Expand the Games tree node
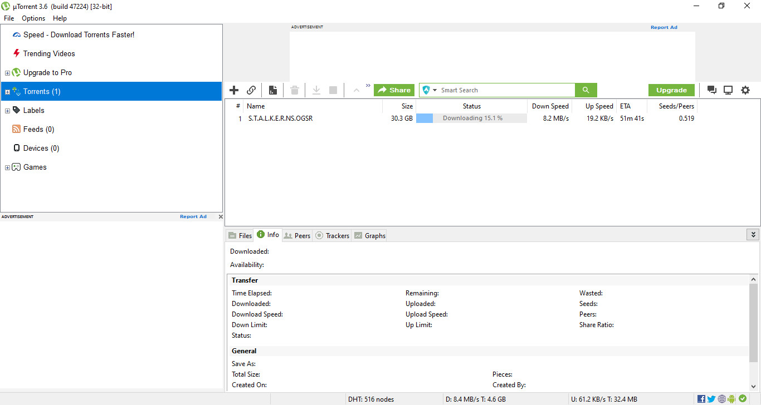 7,167
